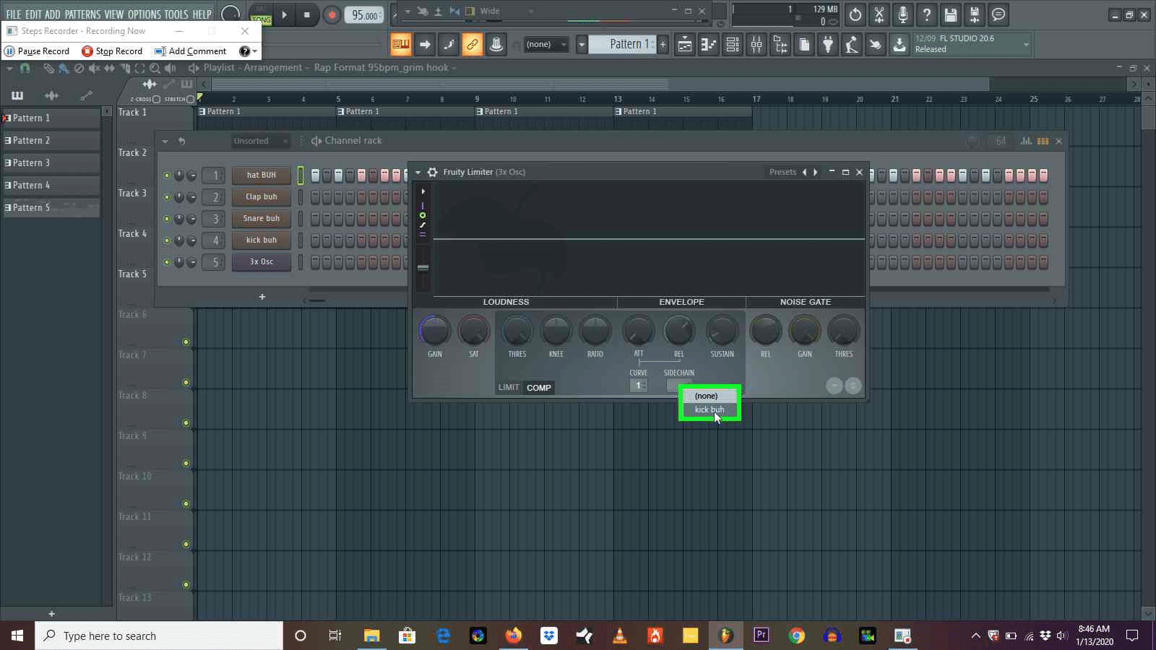Open the Channel rack view icon
This screenshot has height=650, width=1156.
click(733, 45)
